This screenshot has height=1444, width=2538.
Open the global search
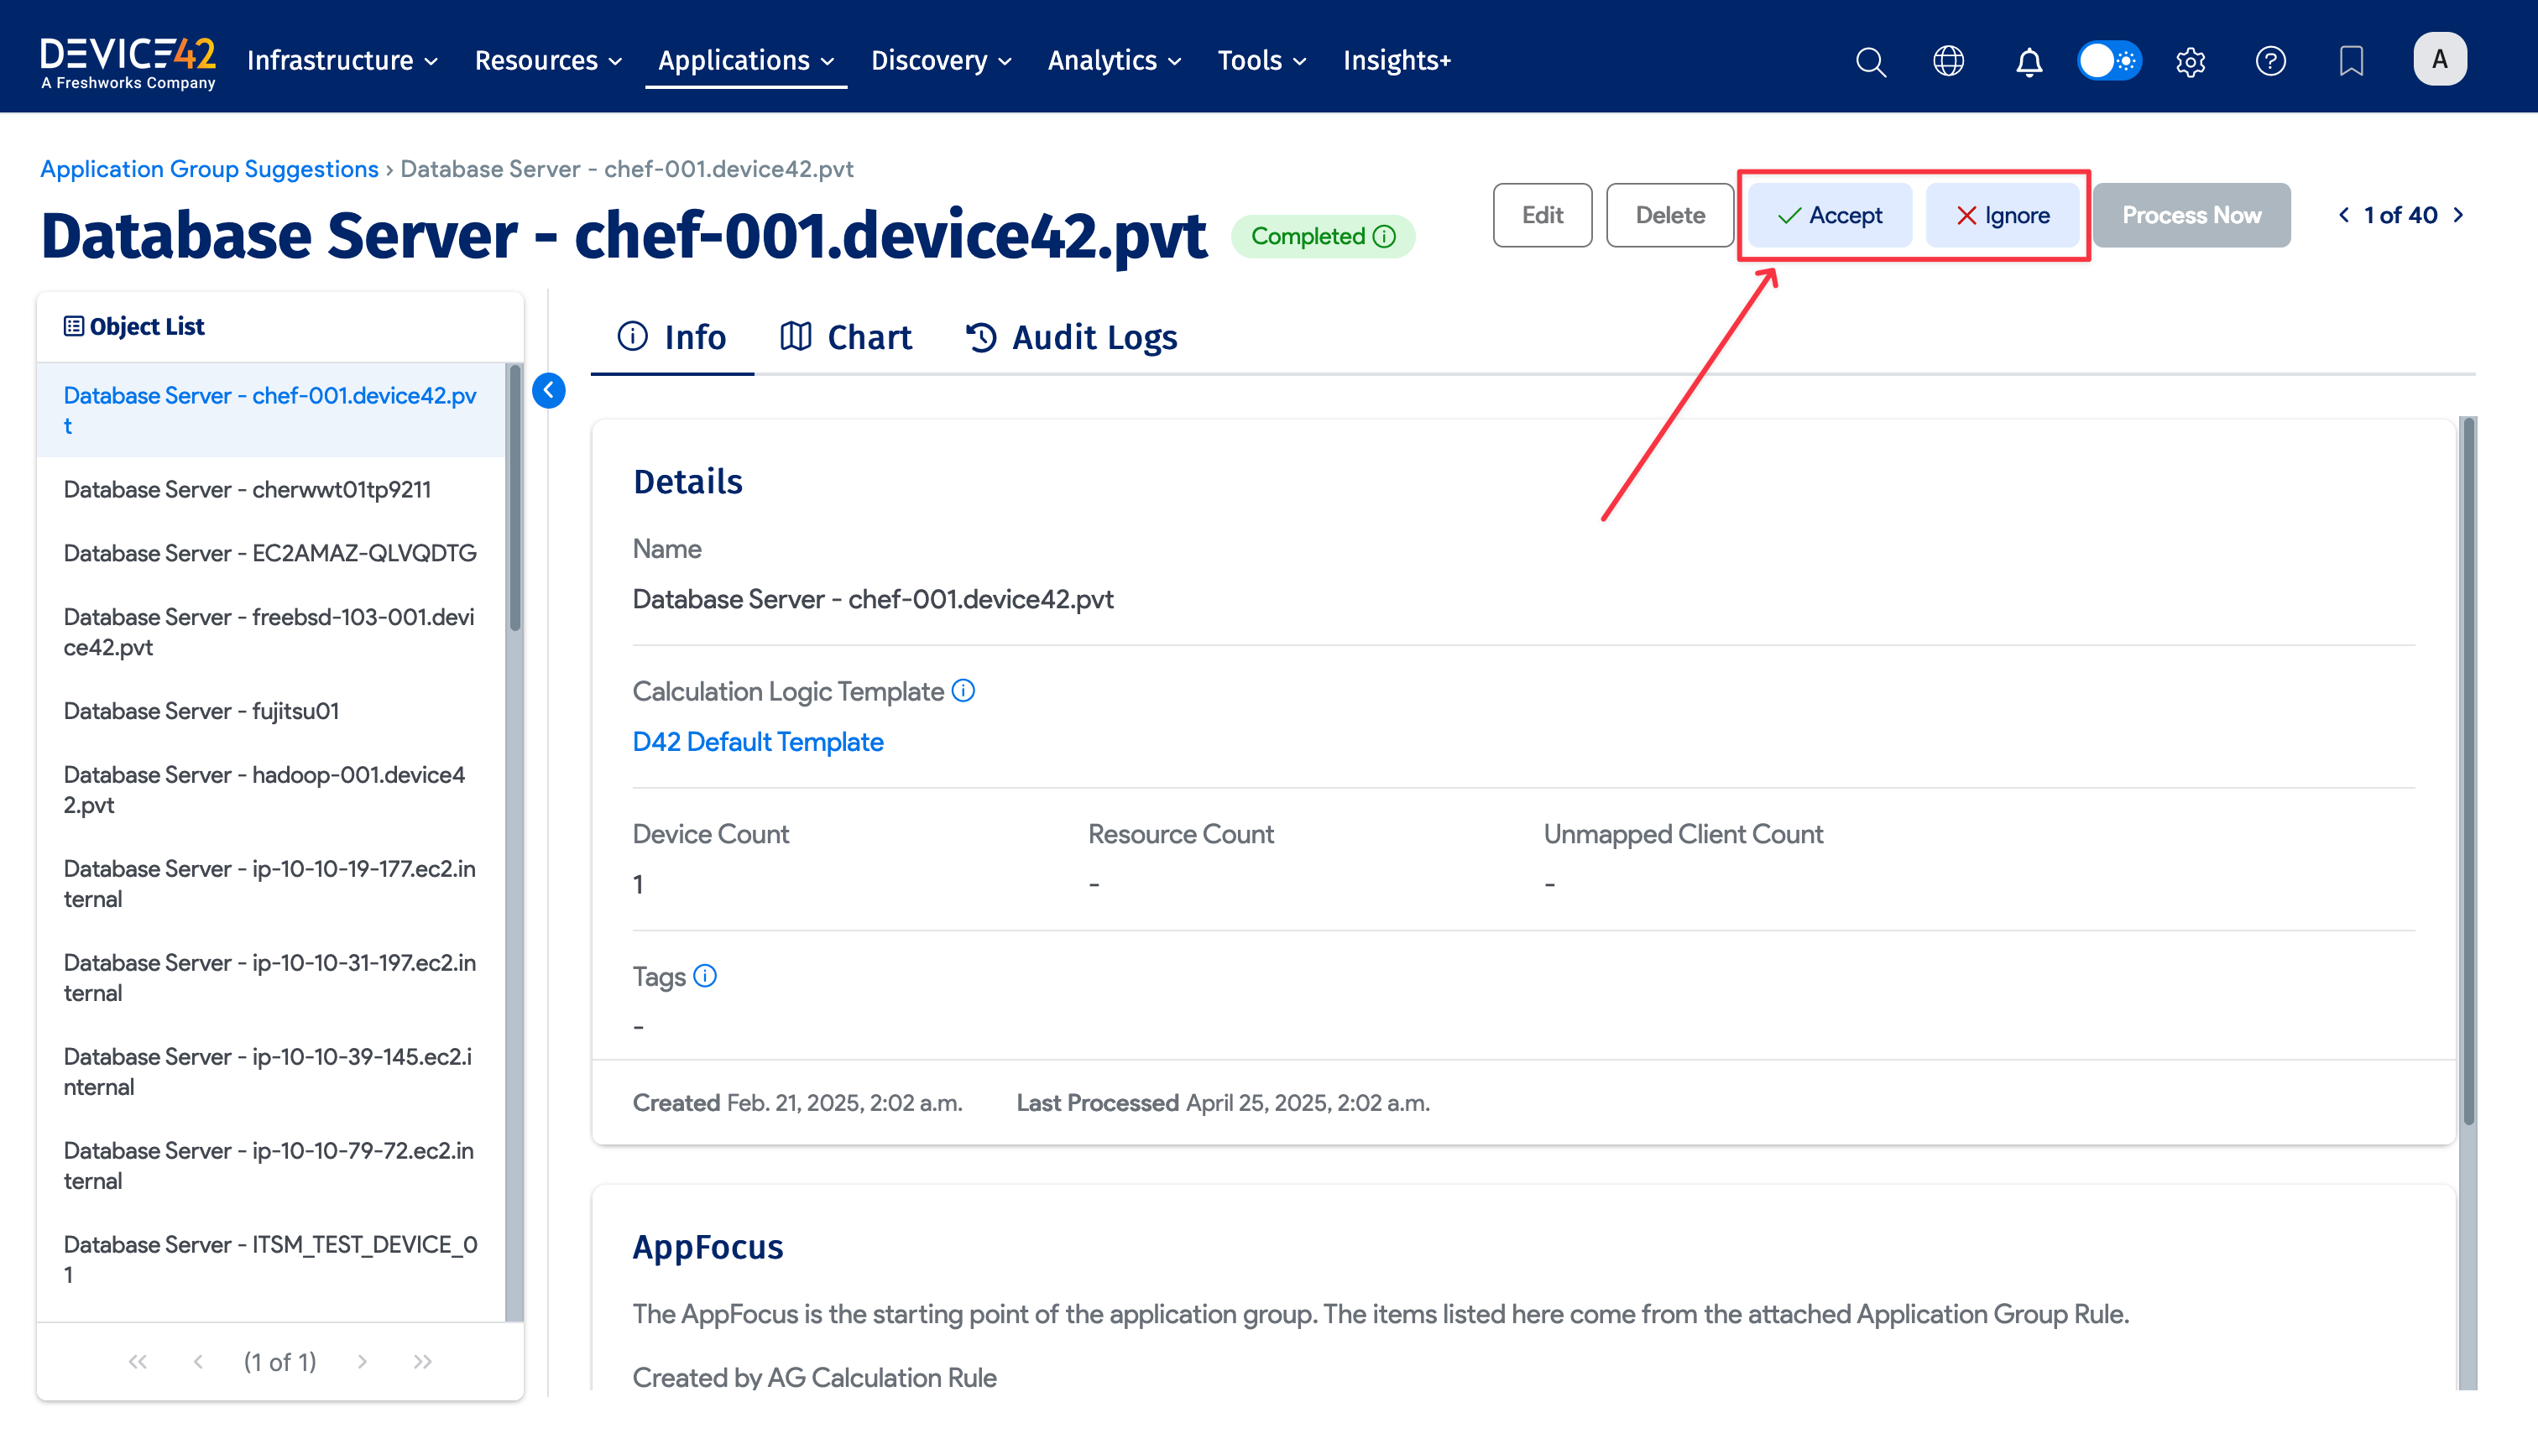(1870, 60)
